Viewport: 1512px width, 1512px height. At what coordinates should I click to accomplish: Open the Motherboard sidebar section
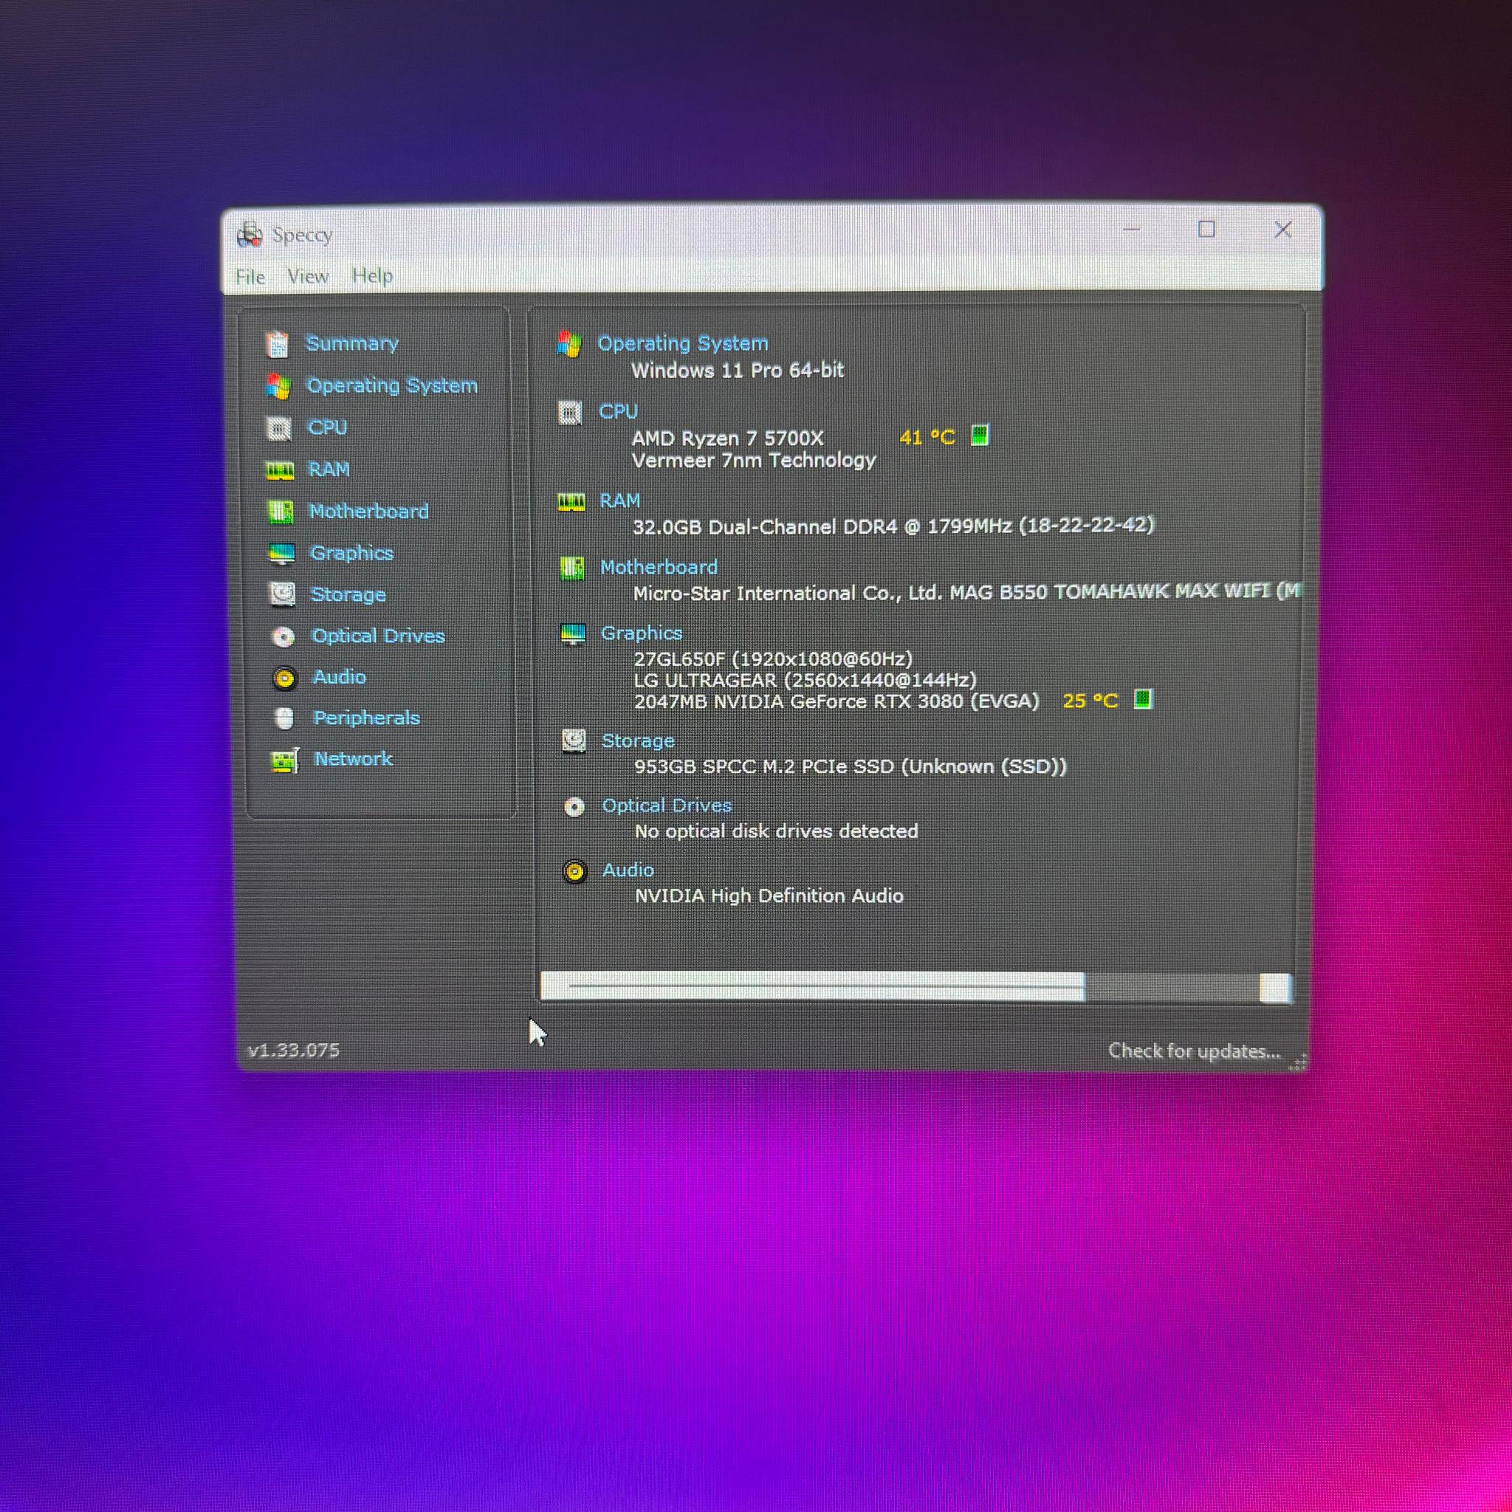[369, 511]
